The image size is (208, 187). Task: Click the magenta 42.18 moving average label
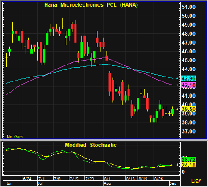pos(189,85)
